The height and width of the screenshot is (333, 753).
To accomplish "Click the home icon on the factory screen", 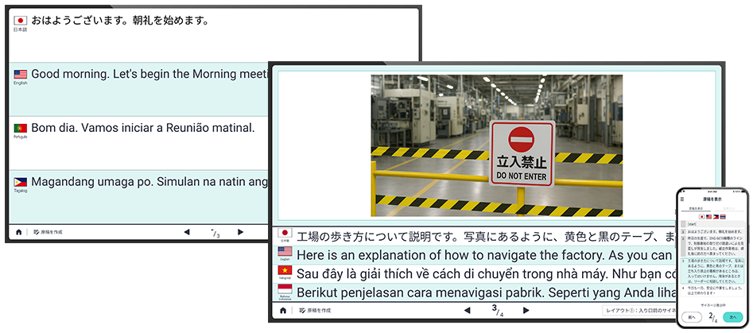I will click(282, 311).
